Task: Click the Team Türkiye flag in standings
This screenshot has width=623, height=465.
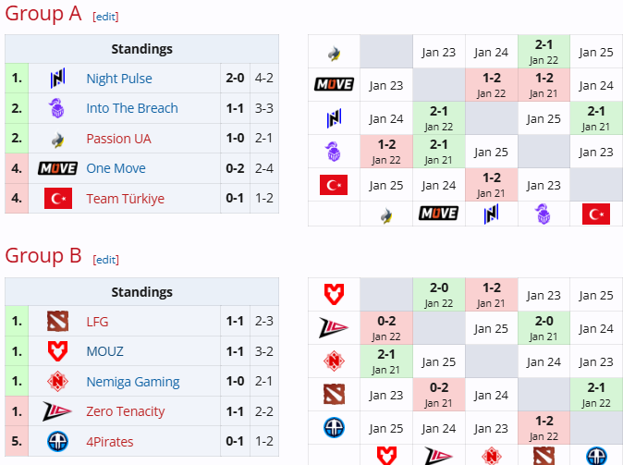Action: point(57,198)
